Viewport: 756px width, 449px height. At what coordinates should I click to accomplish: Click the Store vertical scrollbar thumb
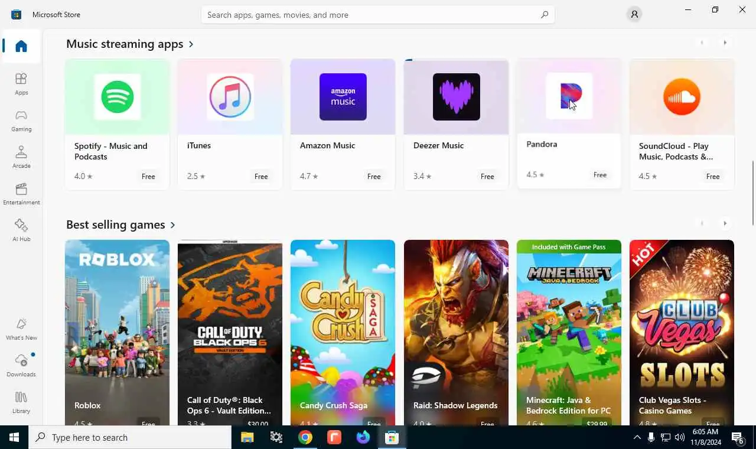(753, 193)
